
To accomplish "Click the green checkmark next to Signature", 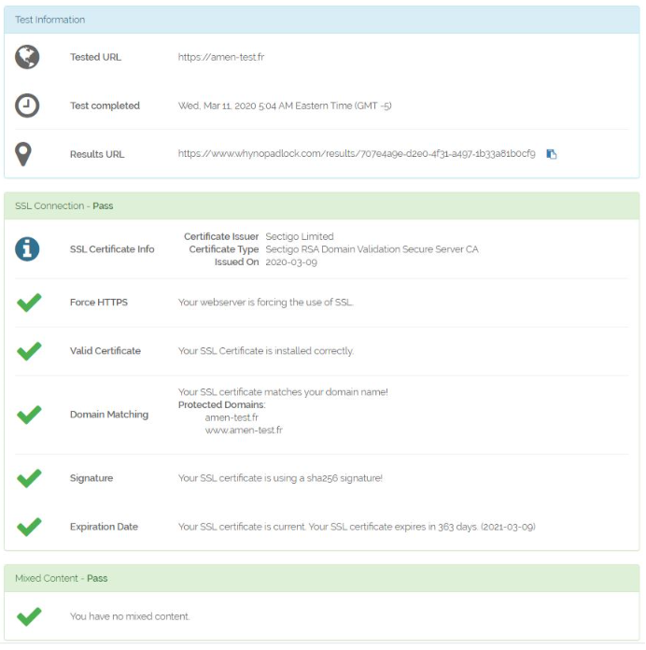I will pos(29,478).
